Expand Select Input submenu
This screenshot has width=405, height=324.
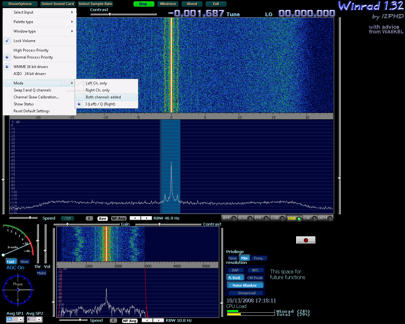[40, 12]
